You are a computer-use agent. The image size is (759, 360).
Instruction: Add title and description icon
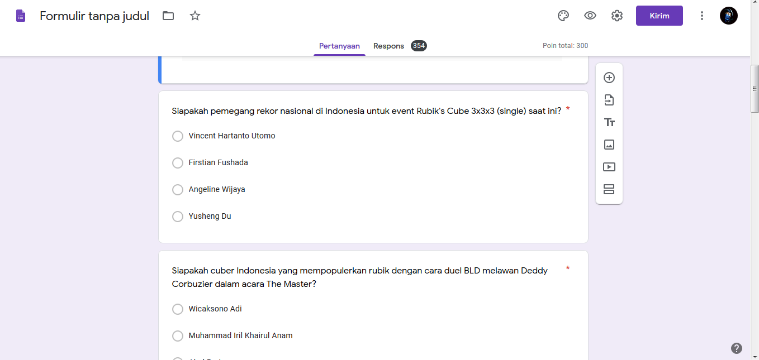click(x=609, y=122)
